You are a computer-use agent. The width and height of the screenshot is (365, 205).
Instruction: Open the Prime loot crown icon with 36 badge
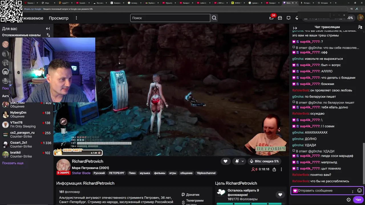point(271,18)
